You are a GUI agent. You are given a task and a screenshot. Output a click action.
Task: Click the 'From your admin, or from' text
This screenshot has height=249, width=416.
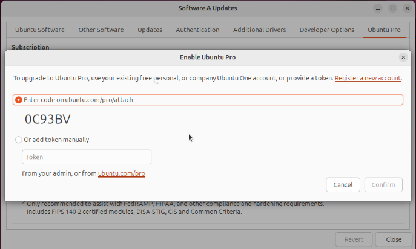click(x=59, y=173)
